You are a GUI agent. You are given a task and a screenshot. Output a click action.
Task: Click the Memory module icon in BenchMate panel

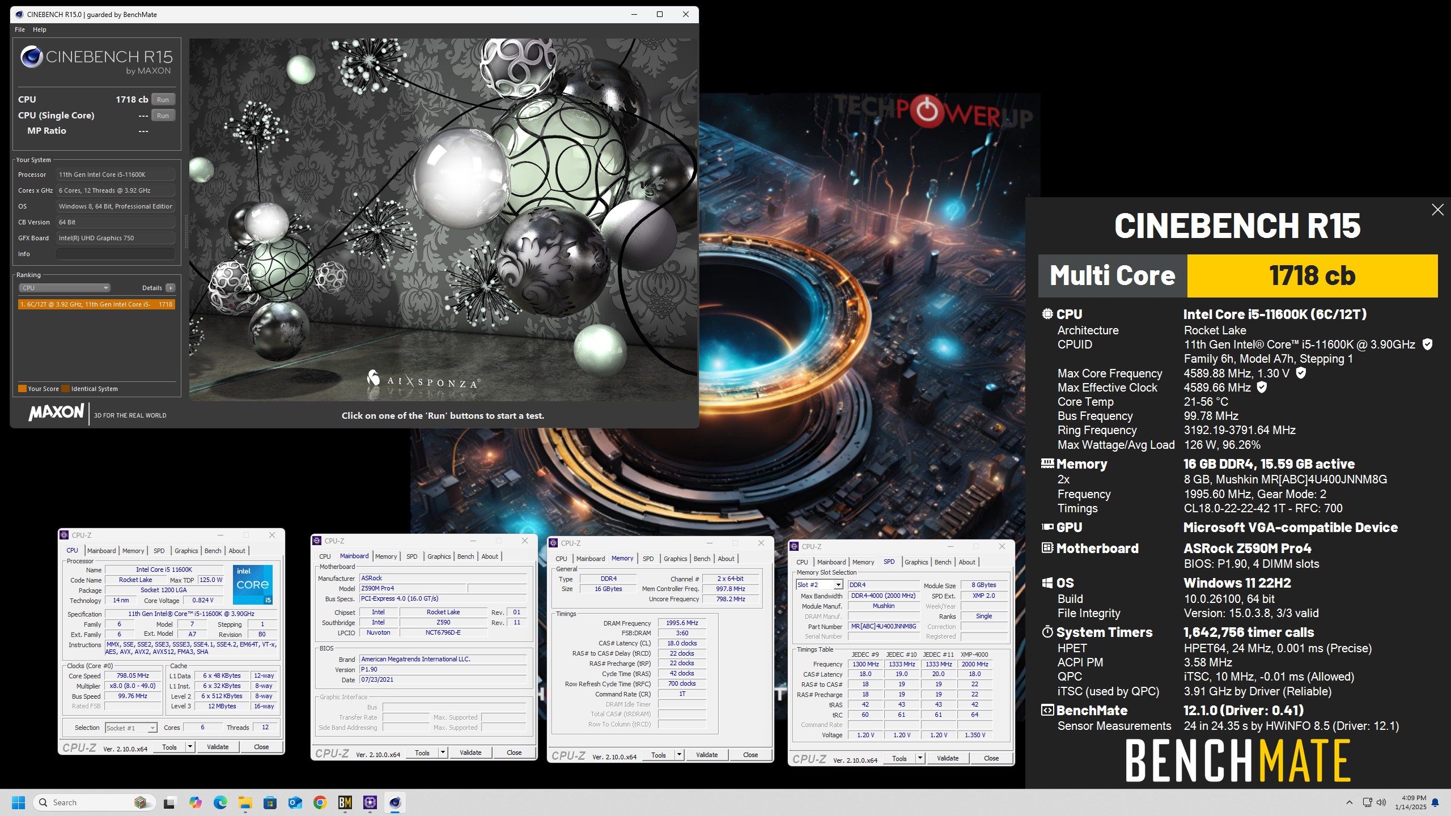click(1047, 464)
